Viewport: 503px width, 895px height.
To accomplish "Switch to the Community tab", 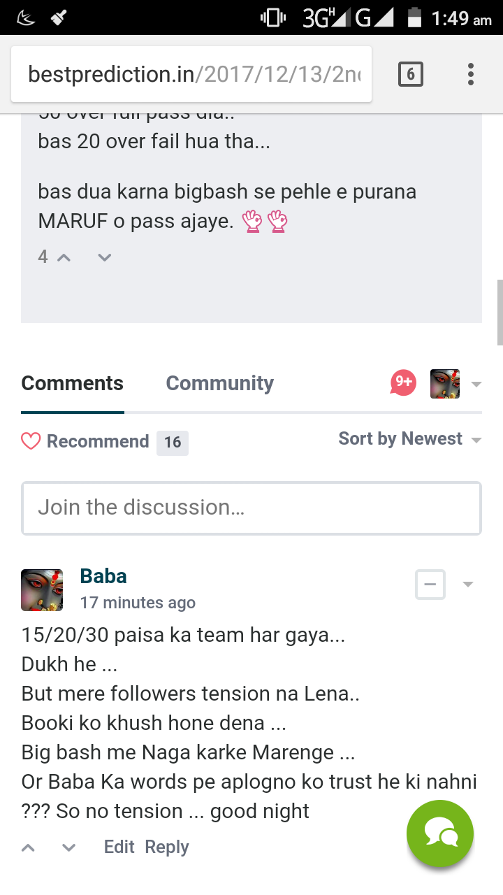I will 219,383.
